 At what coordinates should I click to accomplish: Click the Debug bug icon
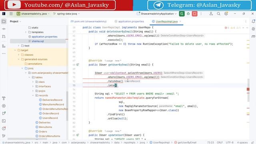[188, 14]
